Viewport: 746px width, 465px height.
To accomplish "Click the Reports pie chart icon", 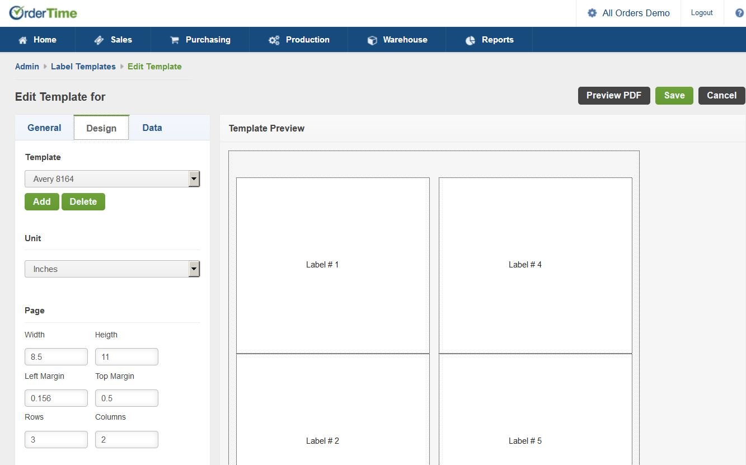I will (470, 40).
